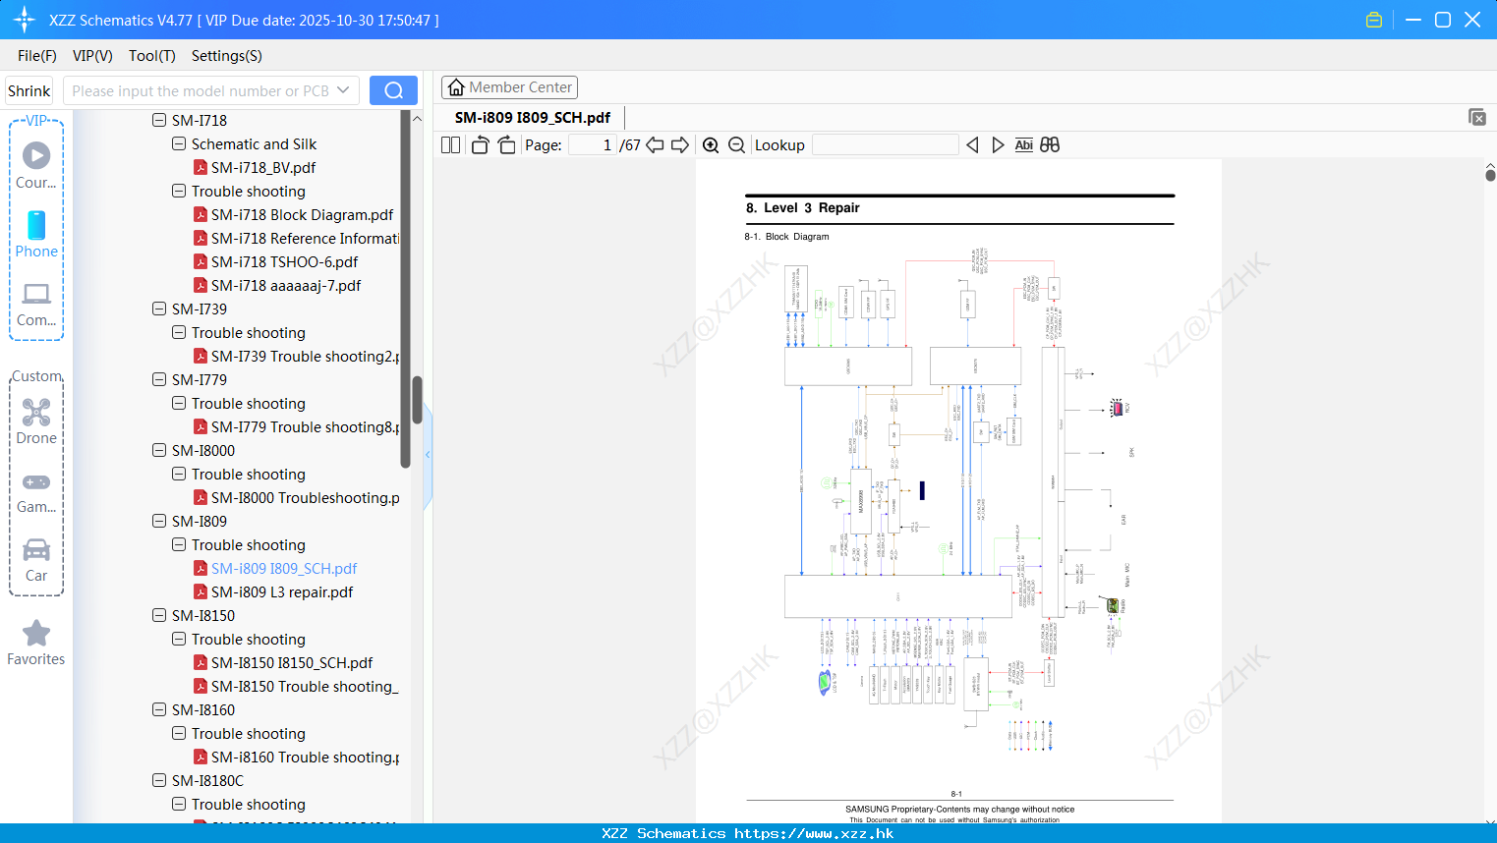This screenshot has width=1497, height=843.
Task: Collapse Schematic and Silk folder
Action: click(x=179, y=143)
